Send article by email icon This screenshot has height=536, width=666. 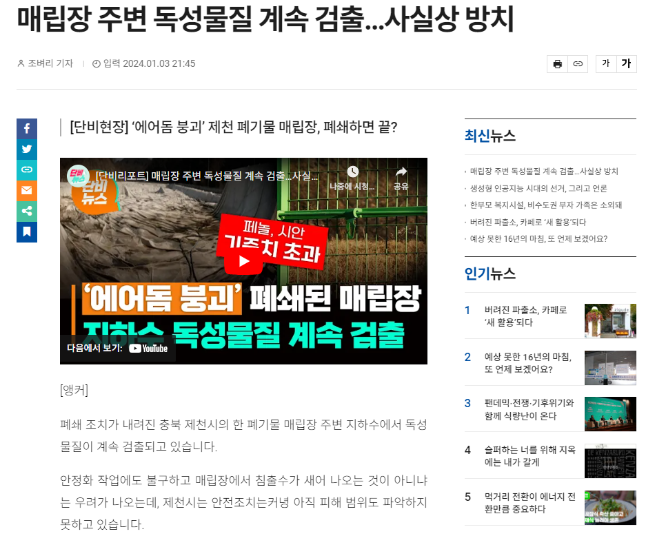[27, 190]
